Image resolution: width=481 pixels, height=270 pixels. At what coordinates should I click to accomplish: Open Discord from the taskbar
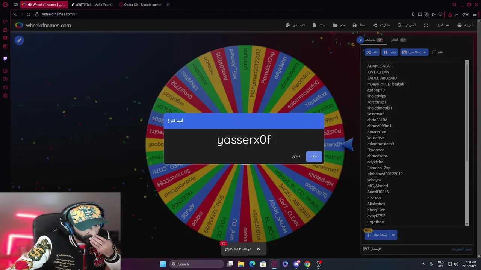(x=296, y=264)
